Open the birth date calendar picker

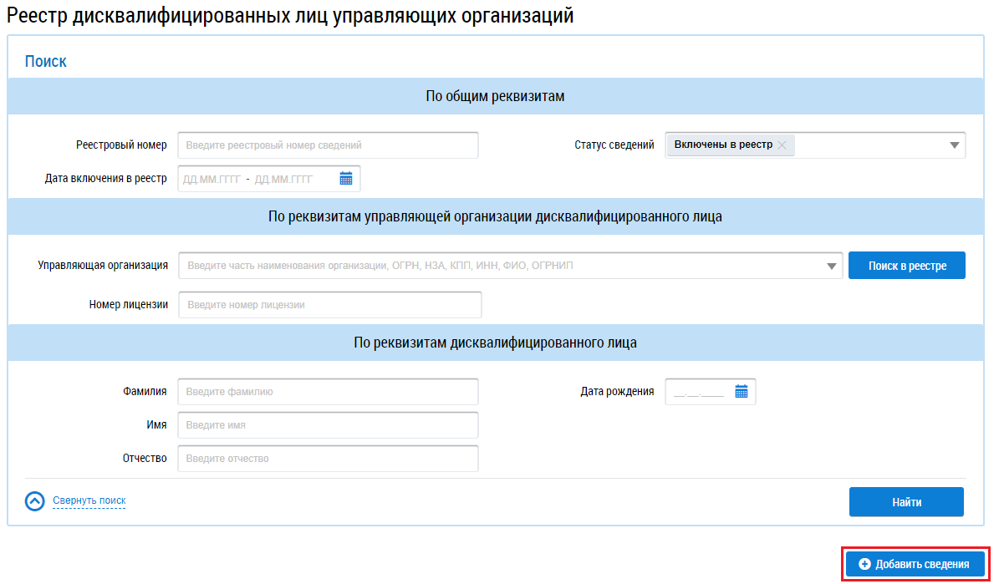[x=741, y=391]
